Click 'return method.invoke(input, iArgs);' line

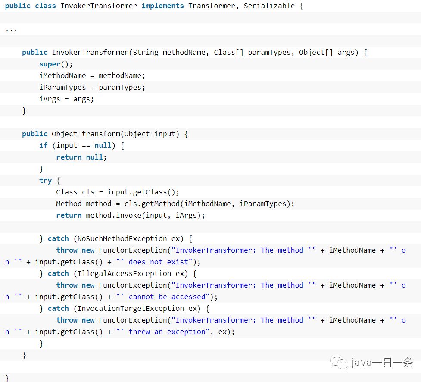coord(131,215)
